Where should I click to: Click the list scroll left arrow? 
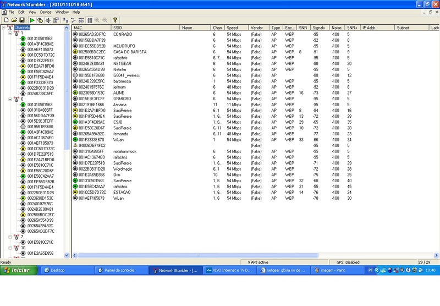click(x=75, y=255)
